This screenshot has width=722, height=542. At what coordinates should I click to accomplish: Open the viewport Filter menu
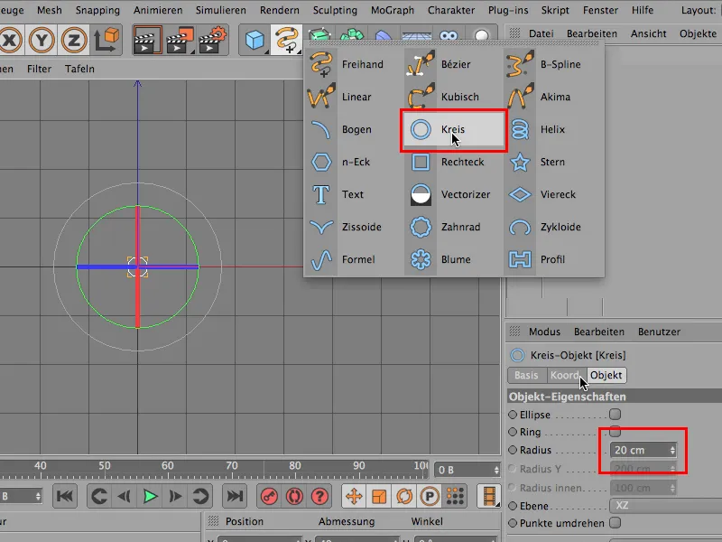coord(39,69)
